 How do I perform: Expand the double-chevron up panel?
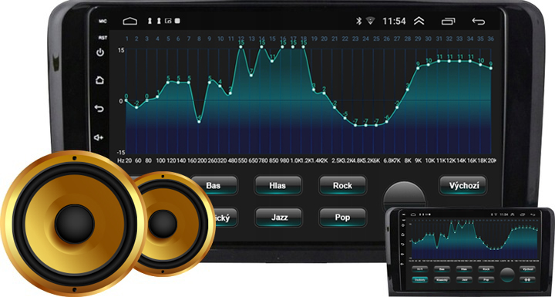point(419,22)
